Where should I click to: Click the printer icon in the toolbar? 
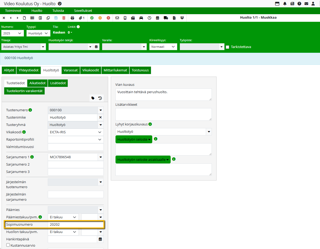pos(72,18)
